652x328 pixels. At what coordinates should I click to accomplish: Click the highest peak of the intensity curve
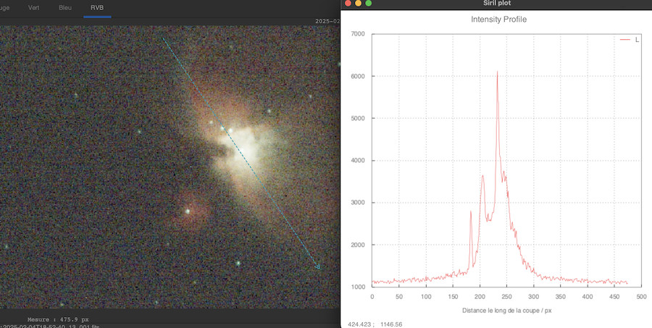click(x=497, y=72)
